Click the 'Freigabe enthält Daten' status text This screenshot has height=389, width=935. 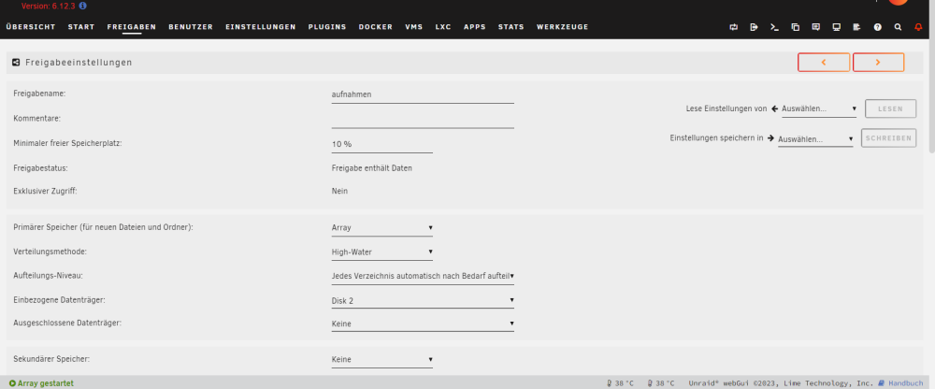pos(371,168)
